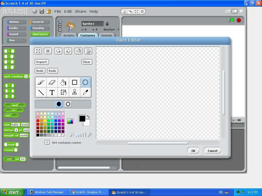Click the green flag to start

coord(232,20)
